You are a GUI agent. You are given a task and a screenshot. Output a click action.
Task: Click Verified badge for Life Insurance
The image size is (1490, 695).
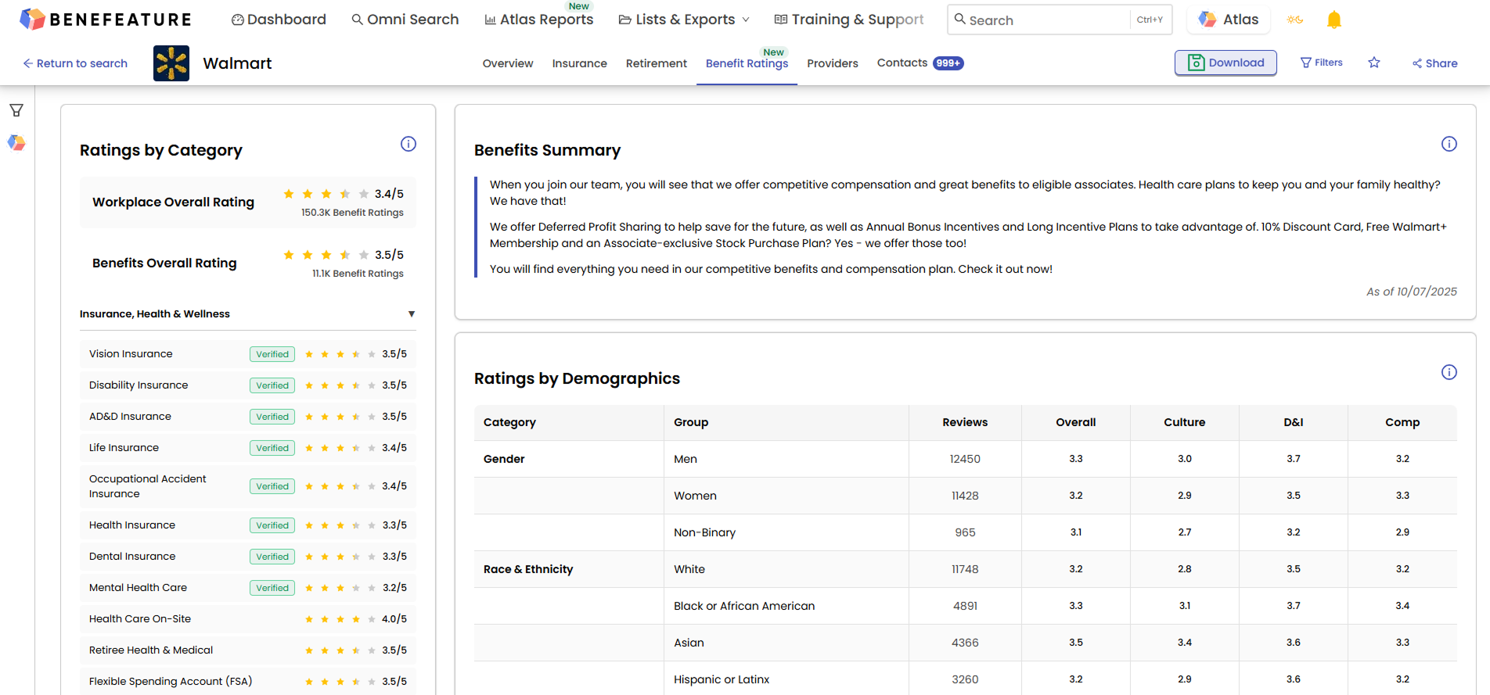[272, 448]
